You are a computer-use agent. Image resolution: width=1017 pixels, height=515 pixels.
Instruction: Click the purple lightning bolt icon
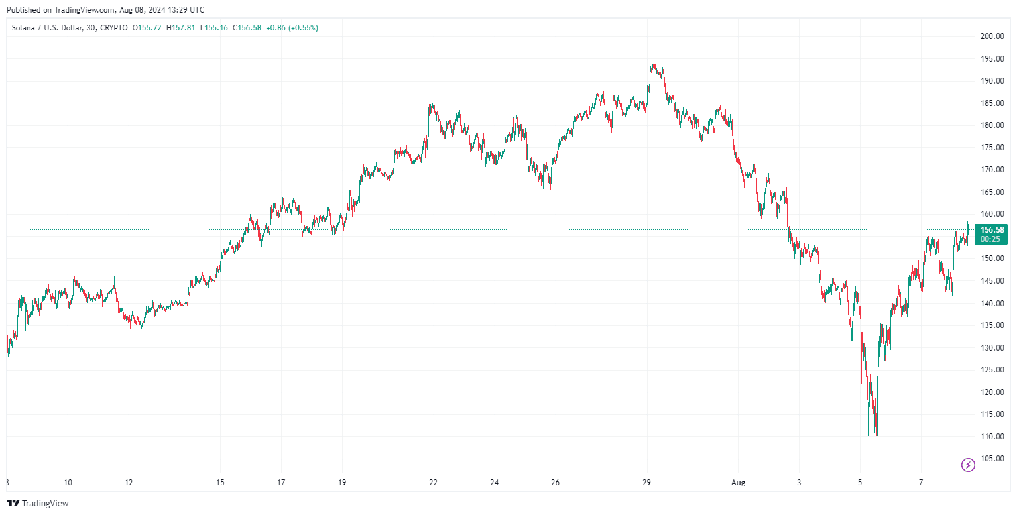coord(967,465)
